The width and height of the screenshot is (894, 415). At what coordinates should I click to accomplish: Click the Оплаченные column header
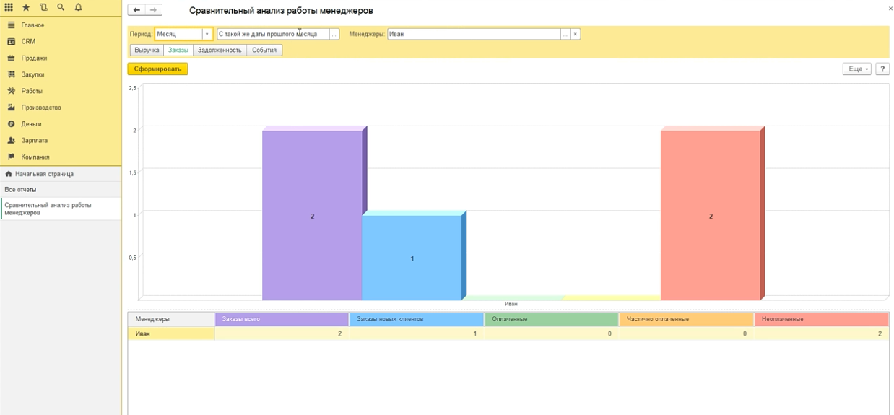click(552, 319)
